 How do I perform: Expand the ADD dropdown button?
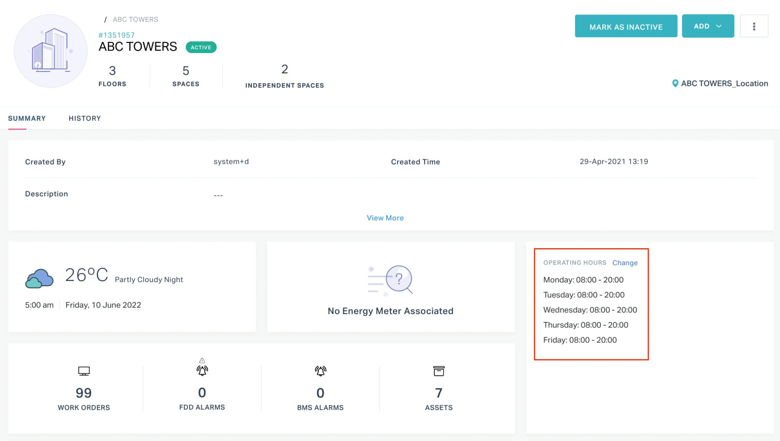click(708, 26)
